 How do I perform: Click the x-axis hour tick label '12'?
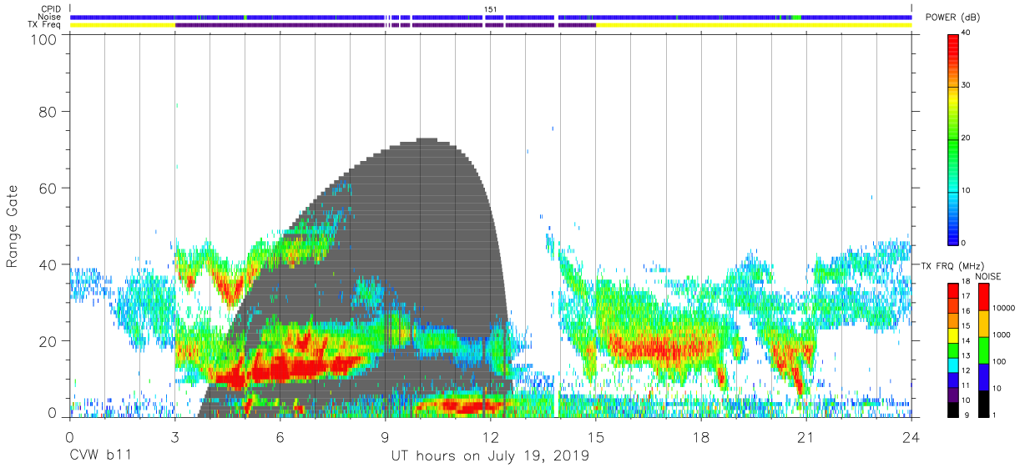pyautogui.click(x=491, y=436)
